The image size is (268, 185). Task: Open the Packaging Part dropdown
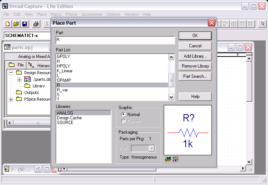[x=152, y=148]
